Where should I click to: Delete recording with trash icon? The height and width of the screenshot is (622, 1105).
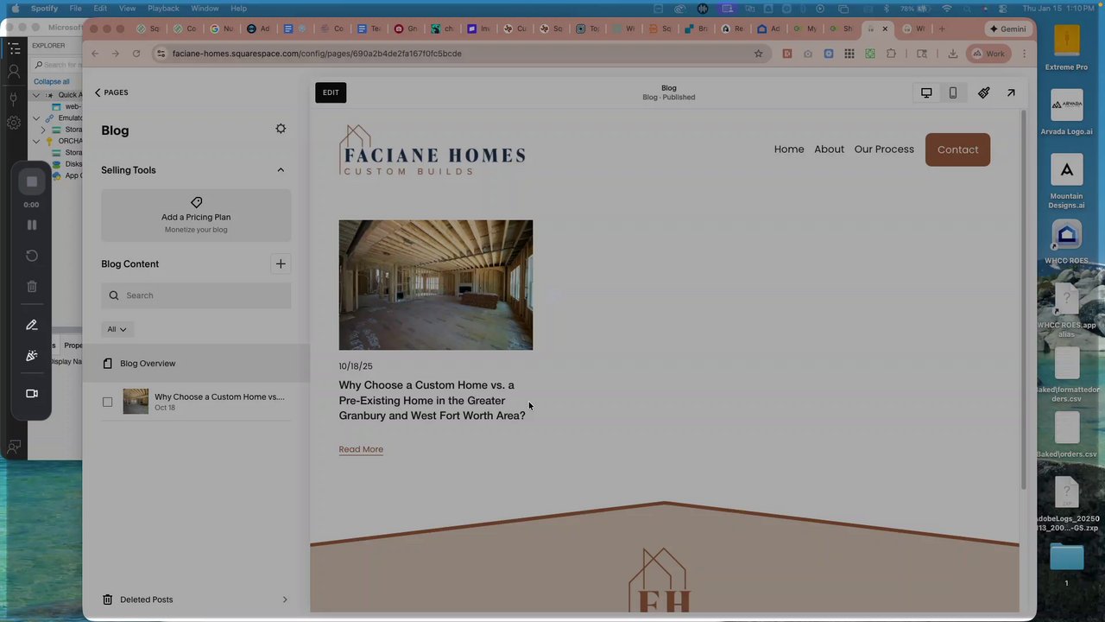pos(32,287)
